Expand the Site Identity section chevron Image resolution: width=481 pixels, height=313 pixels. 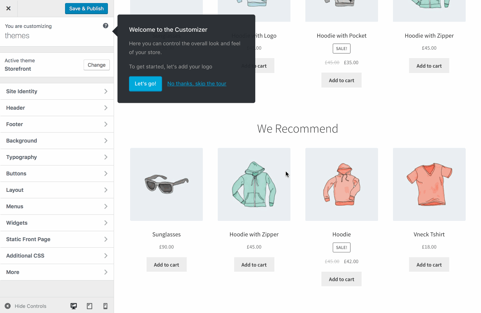[x=106, y=91]
